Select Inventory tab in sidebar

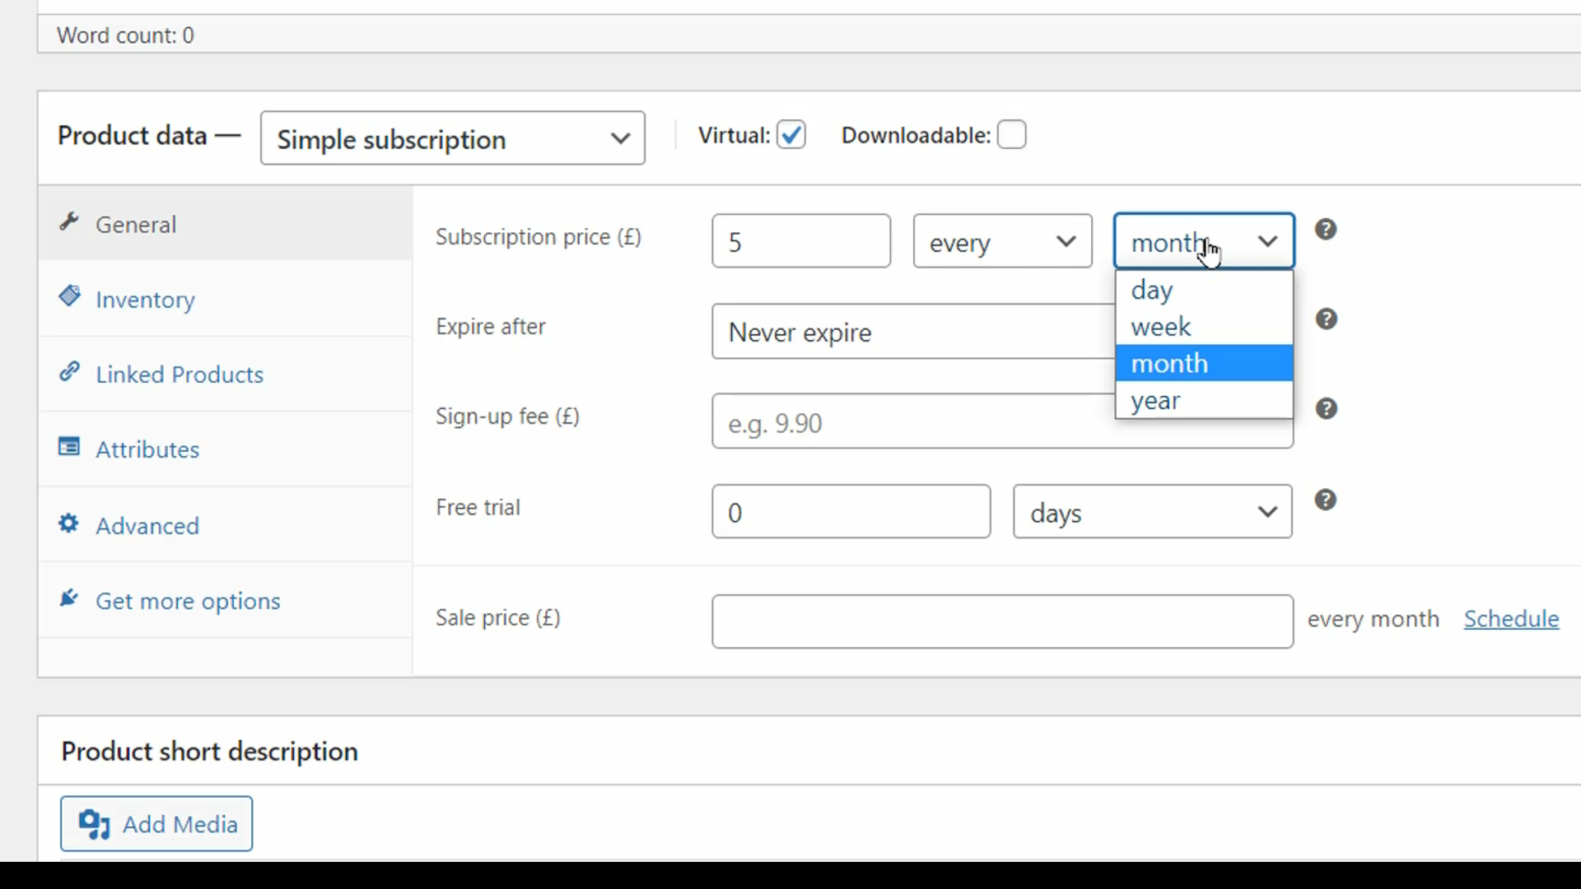click(x=144, y=299)
